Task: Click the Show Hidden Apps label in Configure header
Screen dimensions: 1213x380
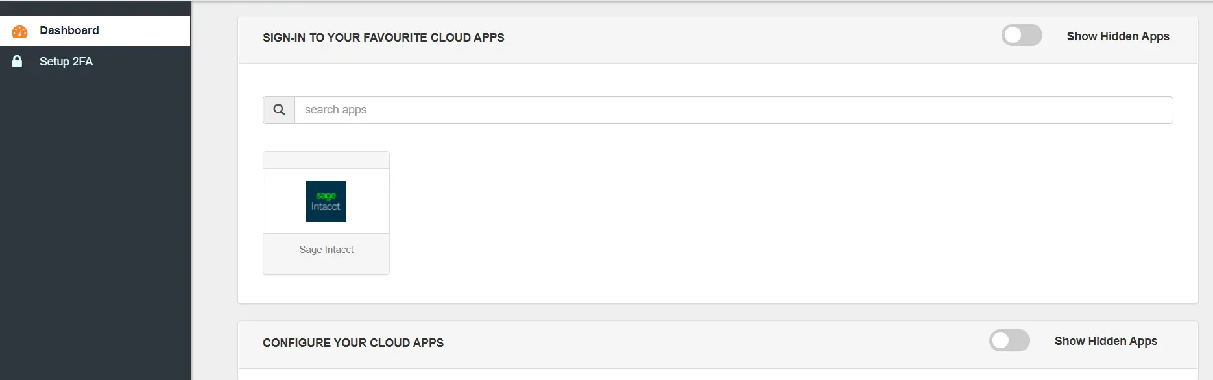Action: [1105, 341]
